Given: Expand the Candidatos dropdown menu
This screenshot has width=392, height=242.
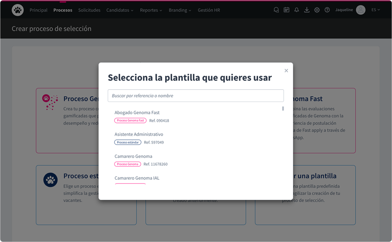Looking at the screenshot, I should (x=120, y=10).
